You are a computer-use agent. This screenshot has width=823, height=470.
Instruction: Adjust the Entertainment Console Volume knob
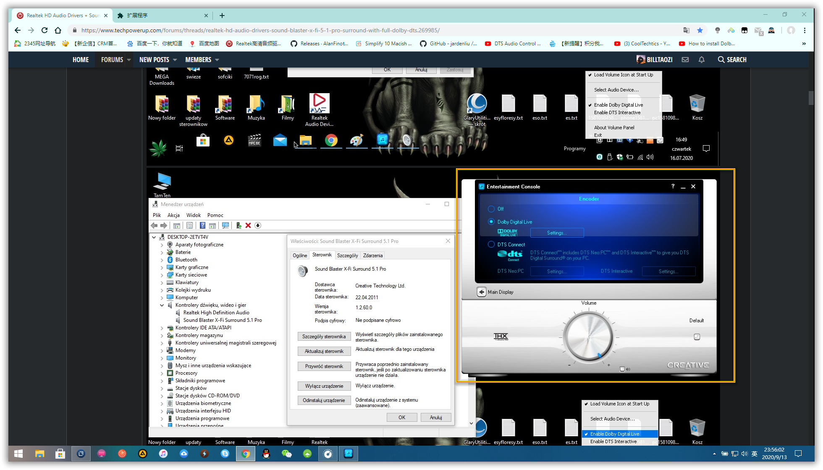point(588,337)
